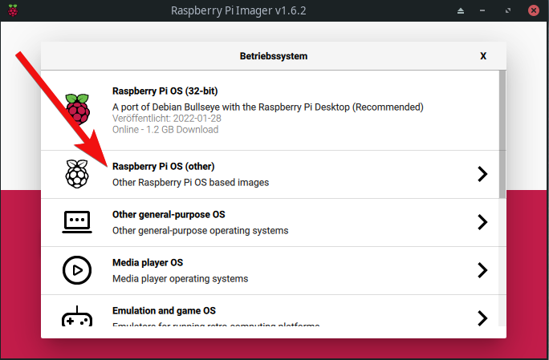Click the Betriebssystem dialog heading
Viewport: 549px width, 360px height.
[x=274, y=56]
